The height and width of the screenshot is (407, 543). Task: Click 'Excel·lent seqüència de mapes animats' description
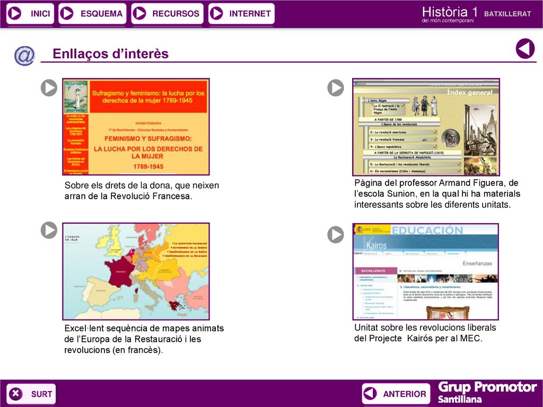point(144,339)
